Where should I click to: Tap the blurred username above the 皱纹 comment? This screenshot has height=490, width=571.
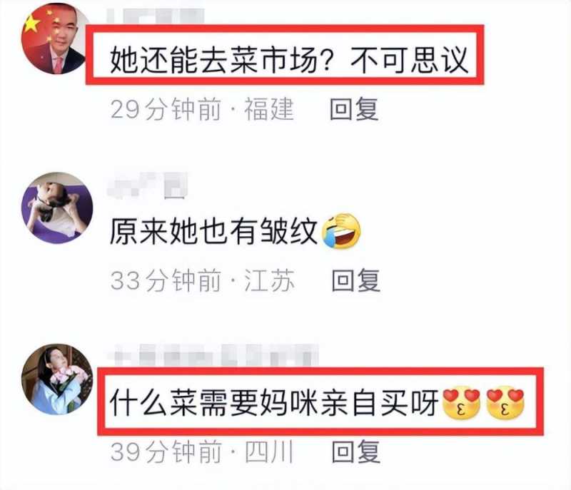148,186
